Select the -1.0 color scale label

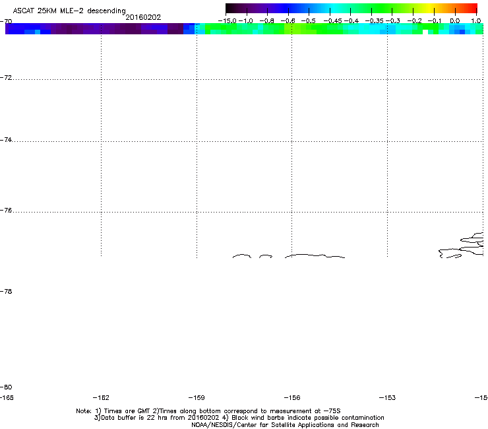coord(246,21)
